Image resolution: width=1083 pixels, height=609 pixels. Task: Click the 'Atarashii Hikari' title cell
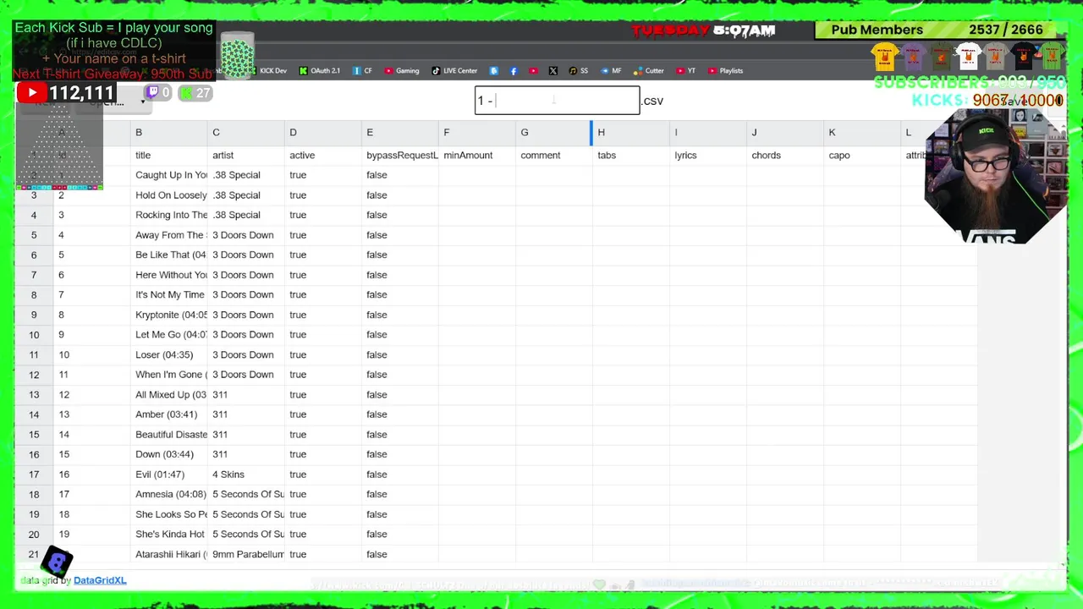(169, 555)
